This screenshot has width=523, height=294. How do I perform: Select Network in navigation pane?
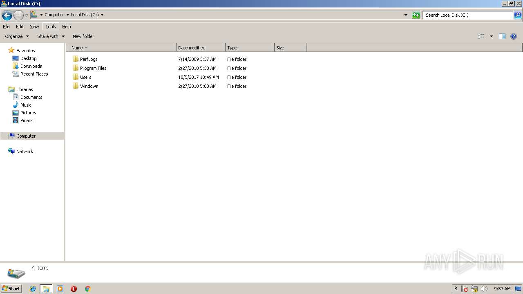click(25, 151)
